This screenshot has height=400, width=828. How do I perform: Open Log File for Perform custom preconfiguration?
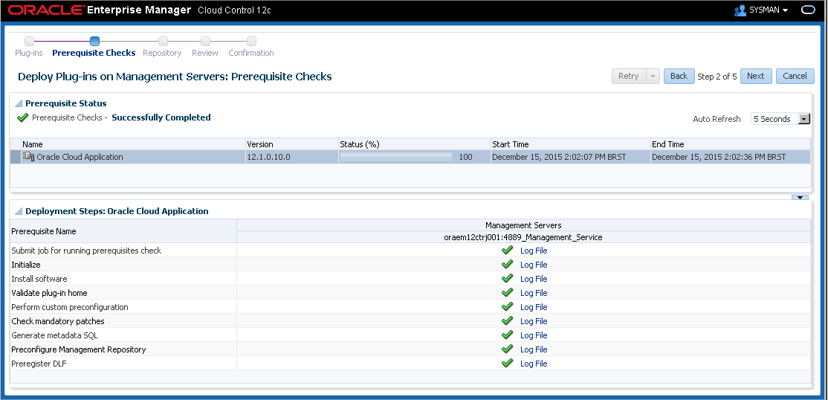(534, 307)
